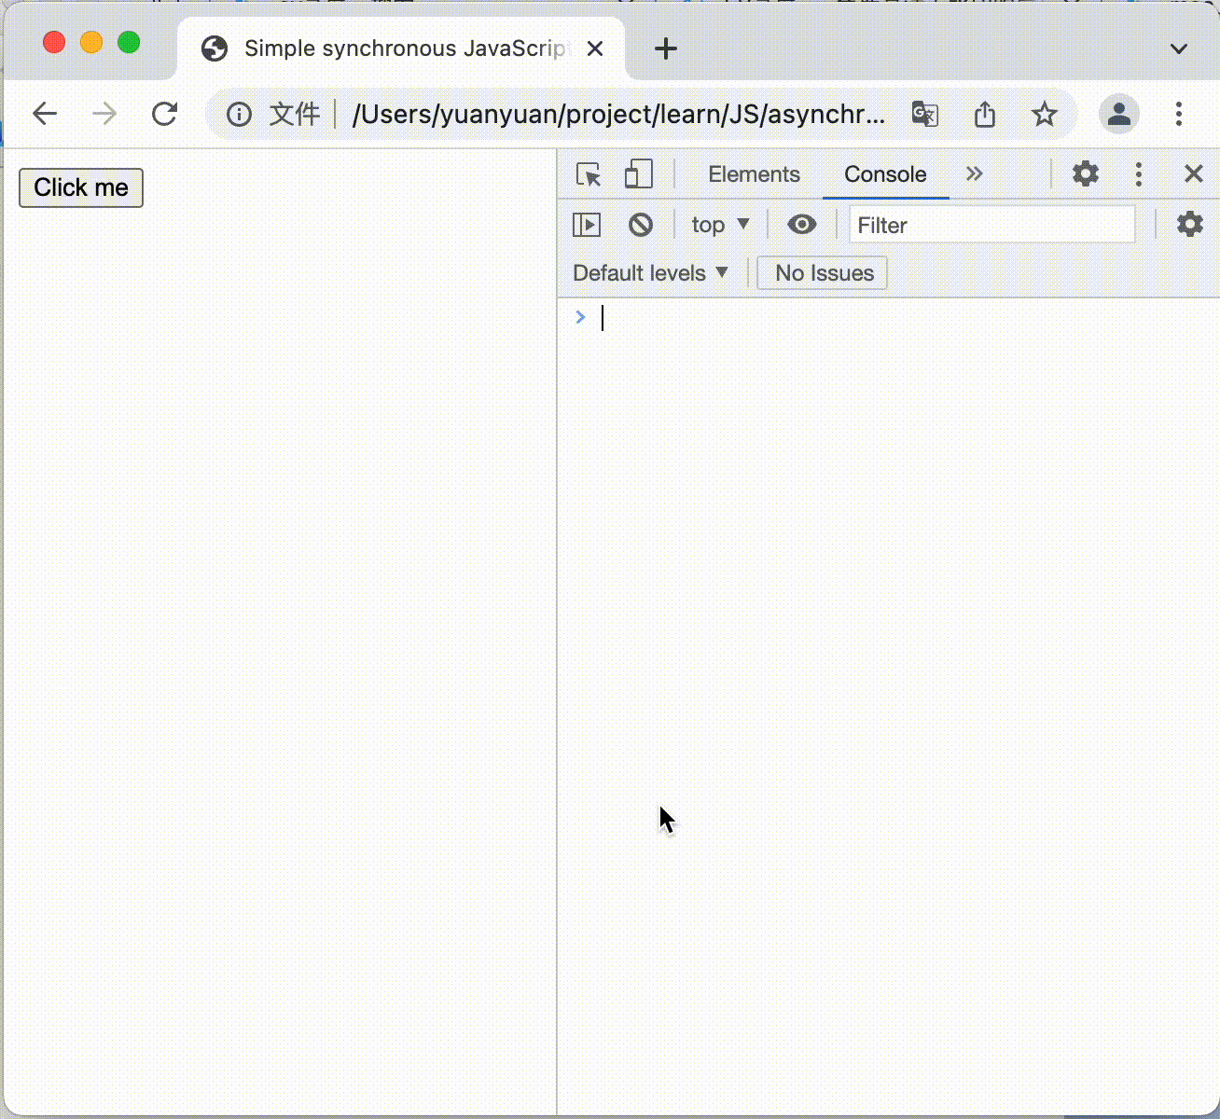The image size is (1220, 1119).
Task: Toggle the console sidebar icon
Action: [587, 225]
